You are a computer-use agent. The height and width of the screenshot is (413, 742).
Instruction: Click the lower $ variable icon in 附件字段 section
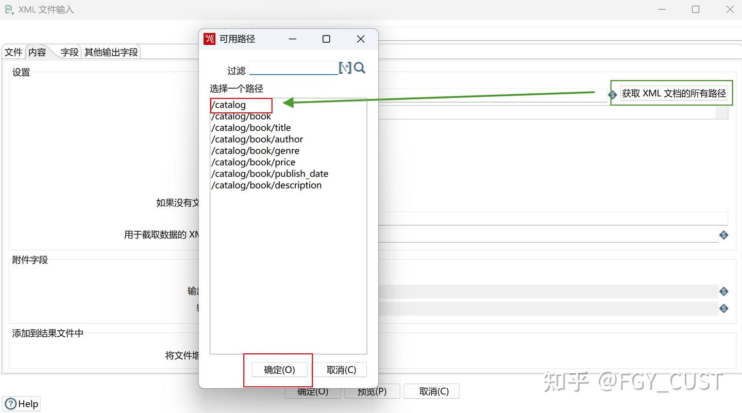(x=723, y=308)
